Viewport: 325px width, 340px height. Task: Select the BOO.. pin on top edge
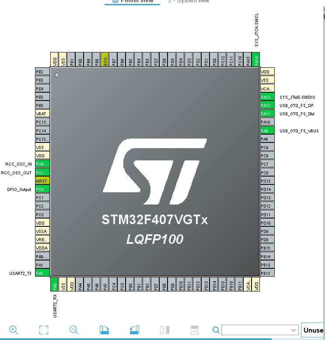(x=105, y=59)
